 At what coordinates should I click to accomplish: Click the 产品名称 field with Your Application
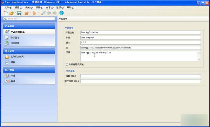(141, 32)
